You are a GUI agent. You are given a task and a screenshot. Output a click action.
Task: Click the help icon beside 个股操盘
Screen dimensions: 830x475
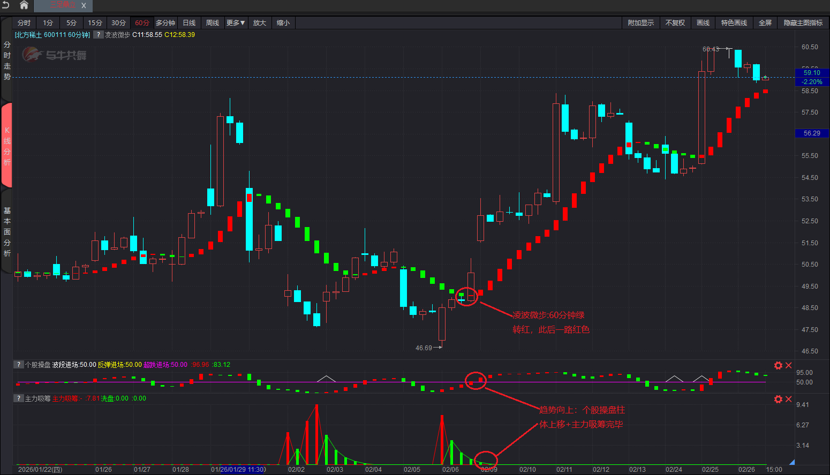click(19, 365)
